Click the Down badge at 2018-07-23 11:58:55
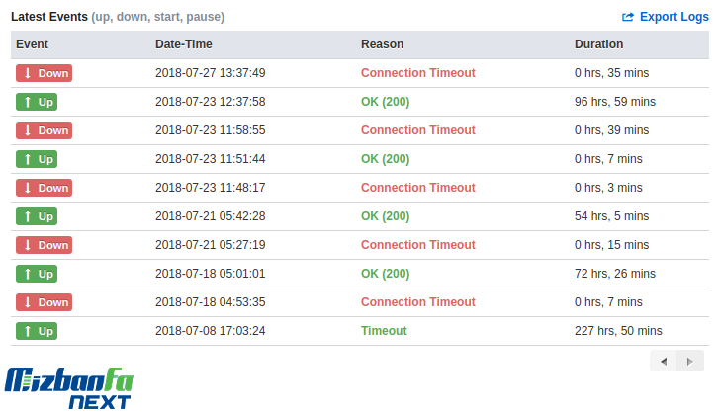Screen dimensions: 717x412 click(44, 130)
